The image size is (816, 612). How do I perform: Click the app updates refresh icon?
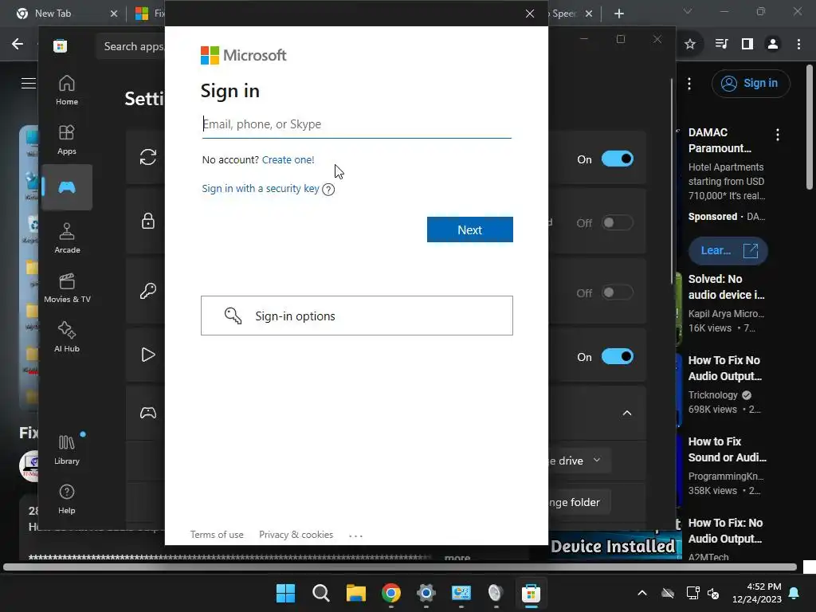[x=147, y=157]
